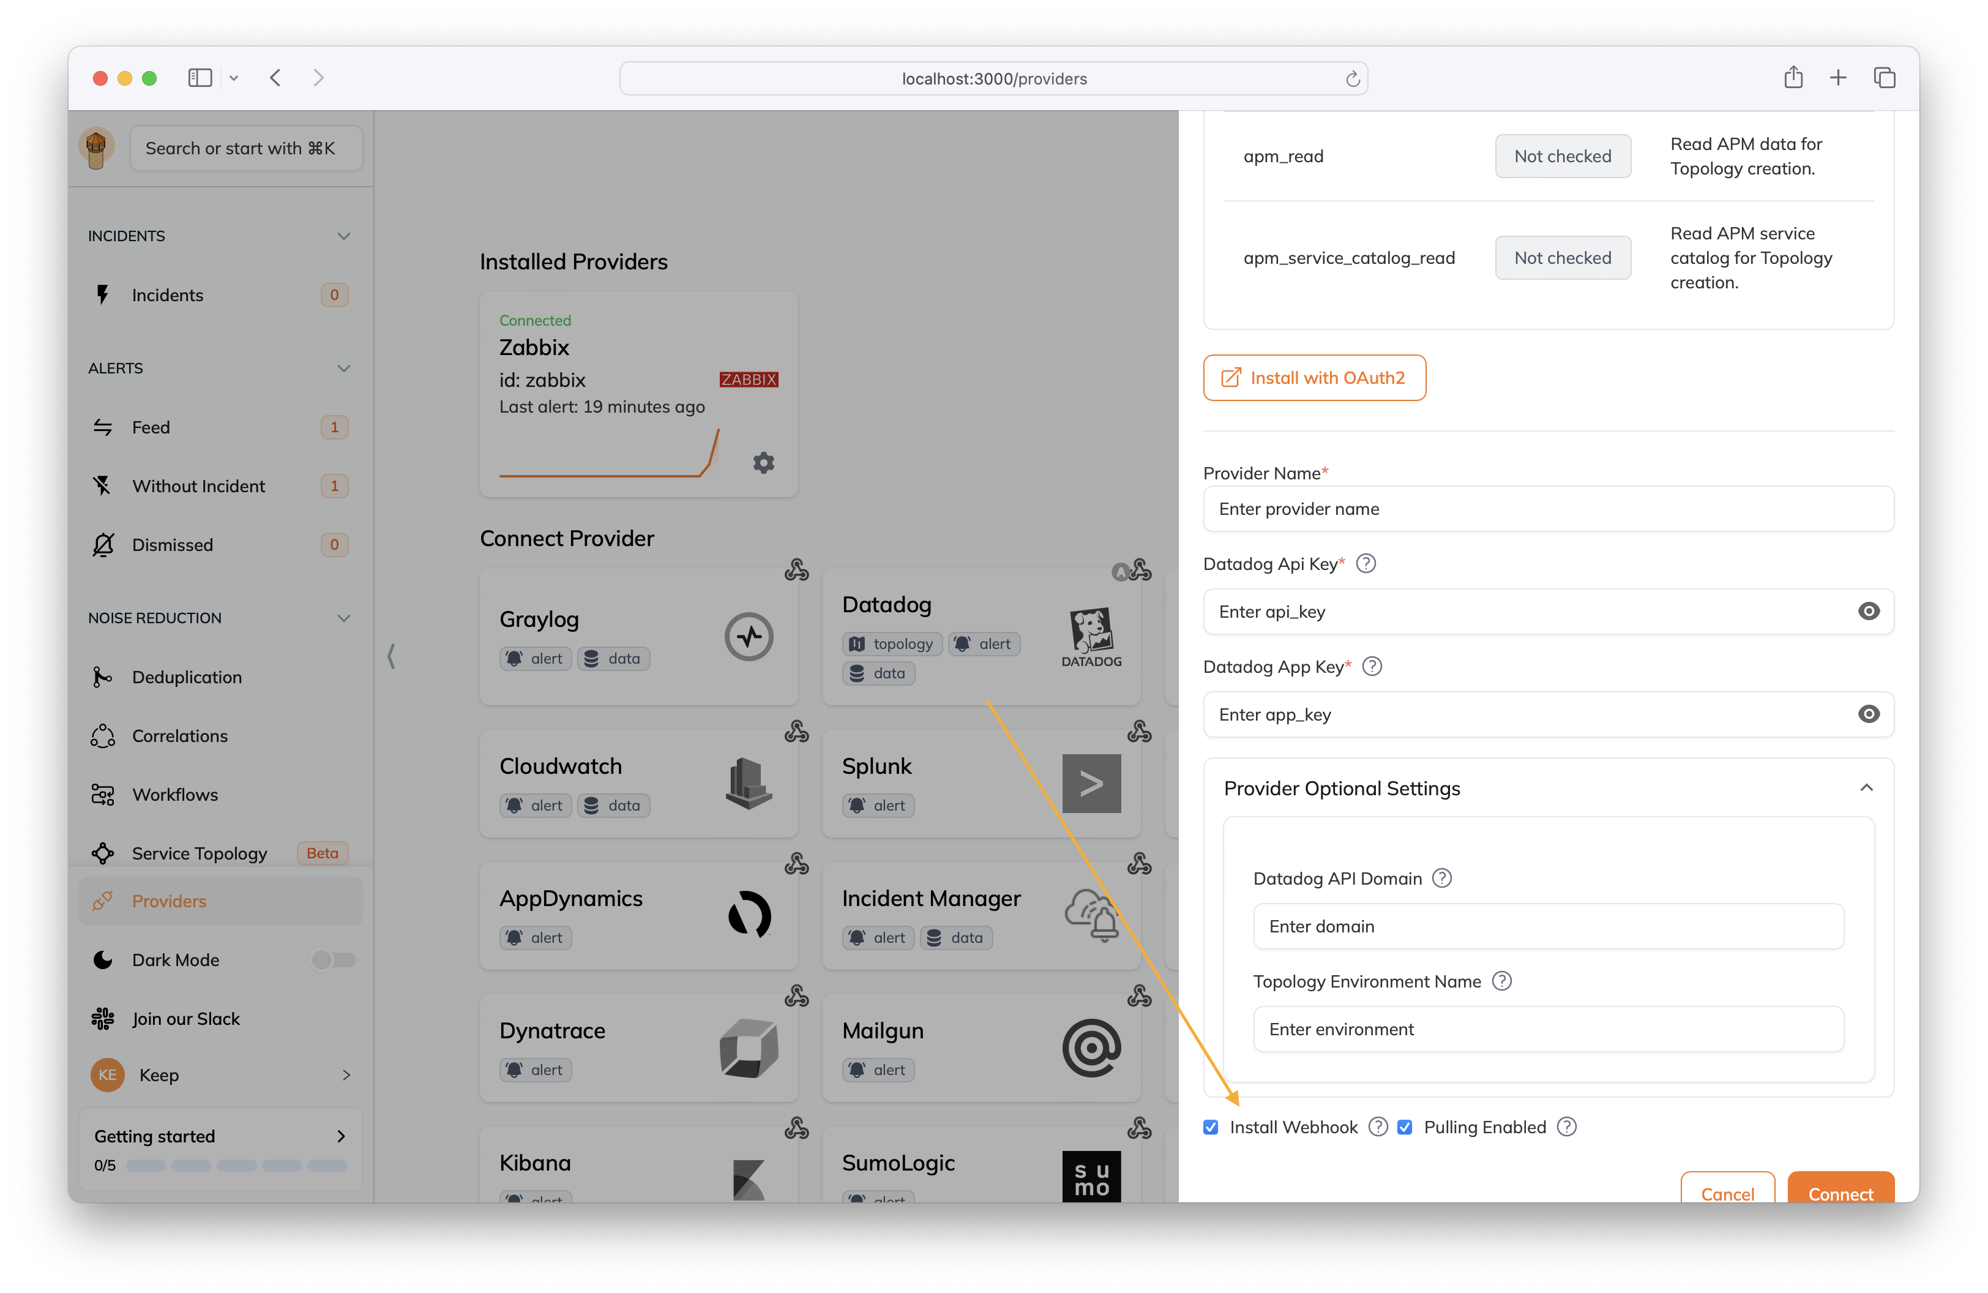The image size is (1988, 1293).
Task: Collapse the ALERTS section
Action: [343, 369]
